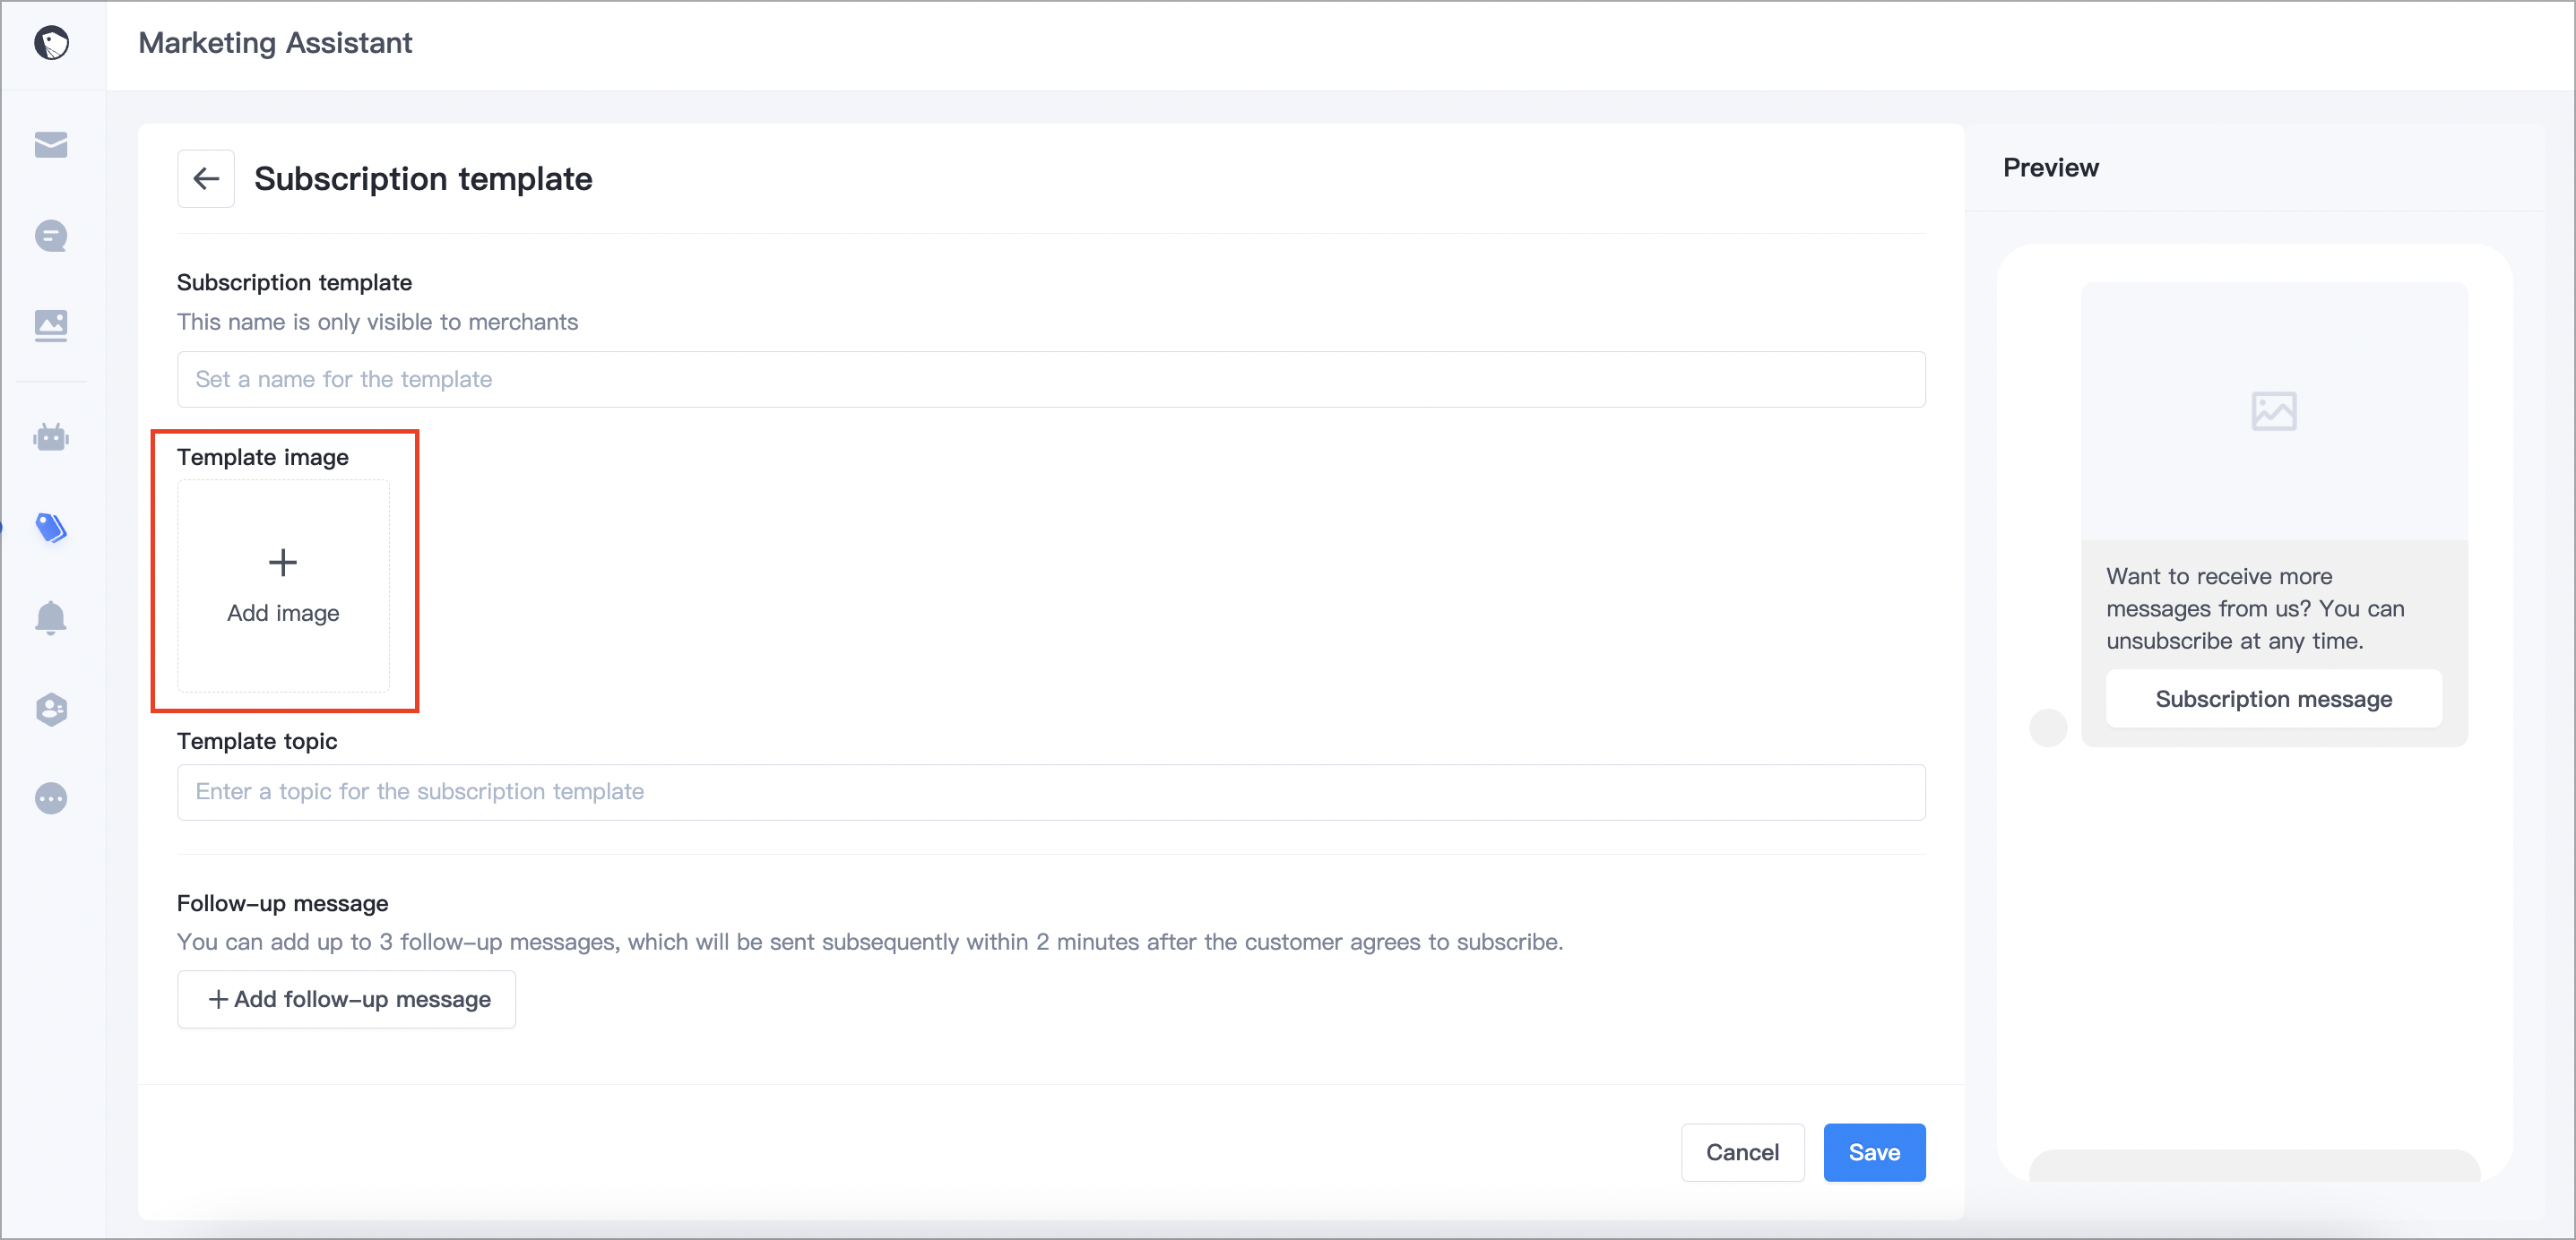Click the preview avatar circle
This screenshot has width=2576, height=1240.
[2048, 727]
